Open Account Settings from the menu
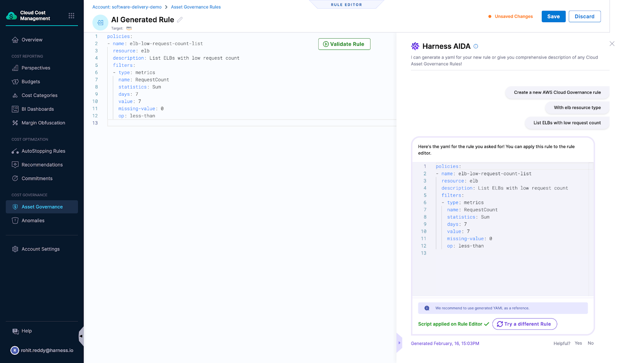The width and height of the screenshot is (624, 363). tap(15, 249)
